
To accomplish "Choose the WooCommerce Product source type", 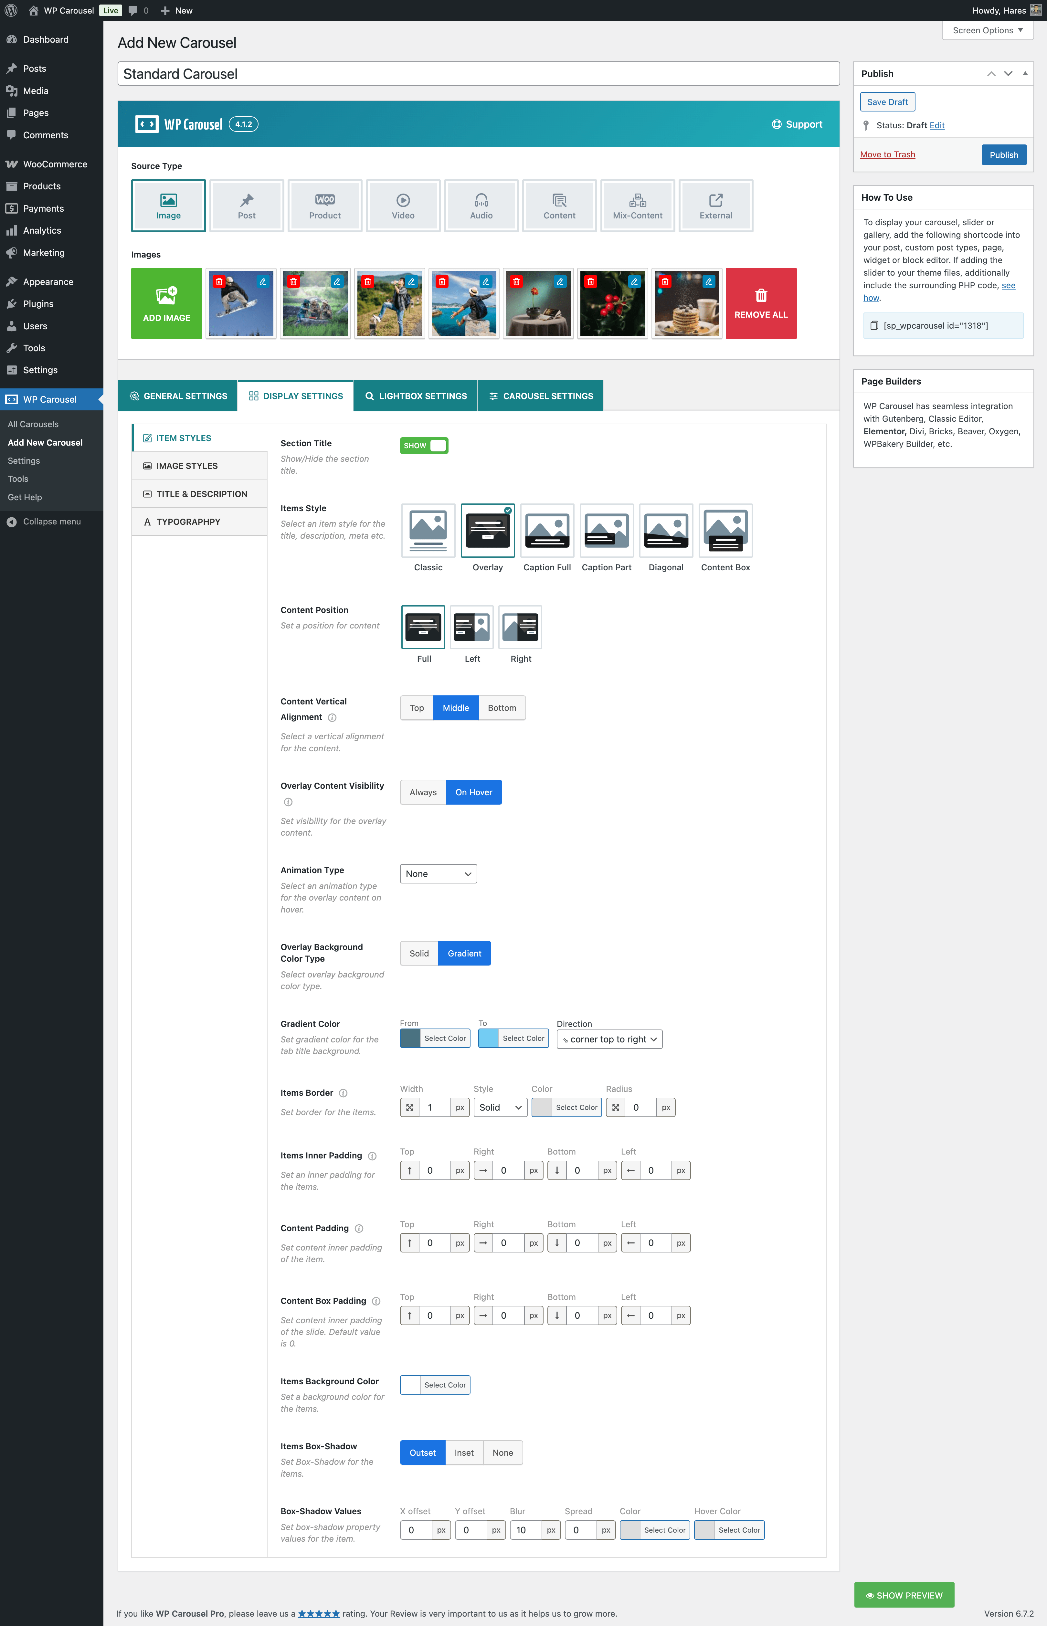I will (x=324, y=206).
